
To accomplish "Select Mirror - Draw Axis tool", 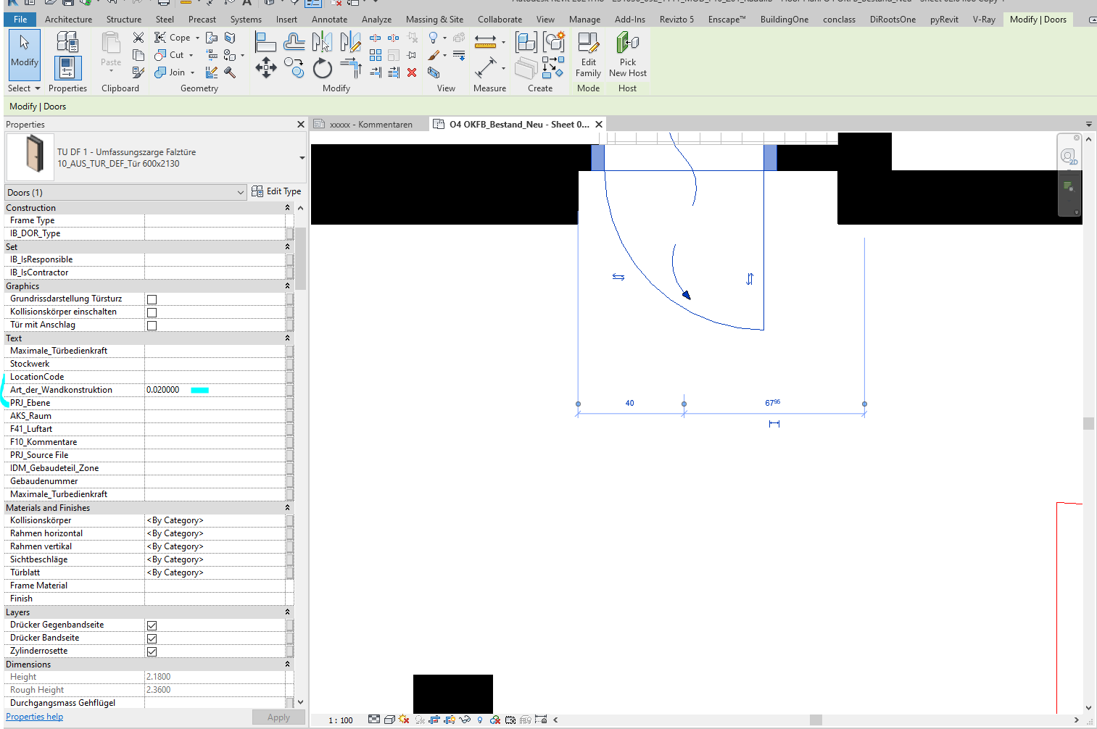I will tap(349, 43).
